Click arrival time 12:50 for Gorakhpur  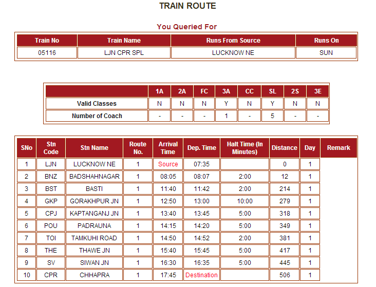tap(168, 201)
